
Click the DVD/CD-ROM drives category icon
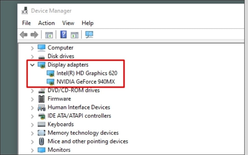coord(42,90)
